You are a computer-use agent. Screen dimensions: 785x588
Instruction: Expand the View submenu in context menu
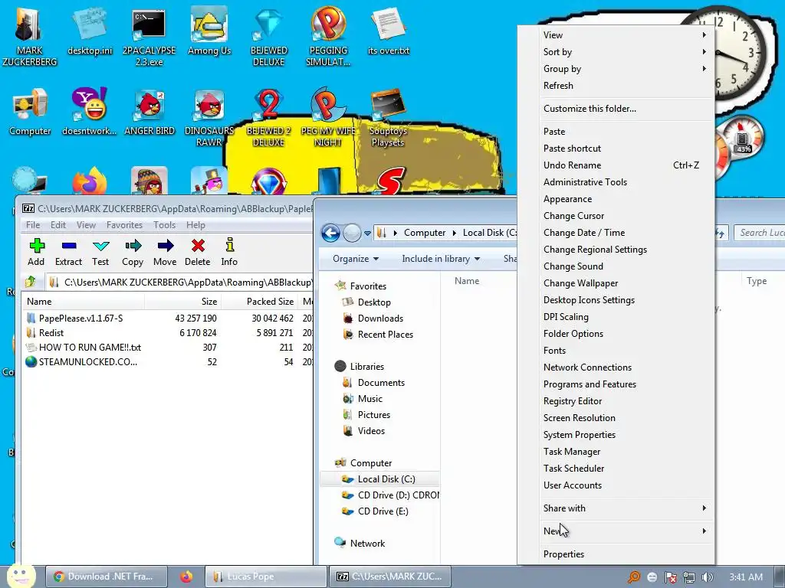[x=626, y=35]
